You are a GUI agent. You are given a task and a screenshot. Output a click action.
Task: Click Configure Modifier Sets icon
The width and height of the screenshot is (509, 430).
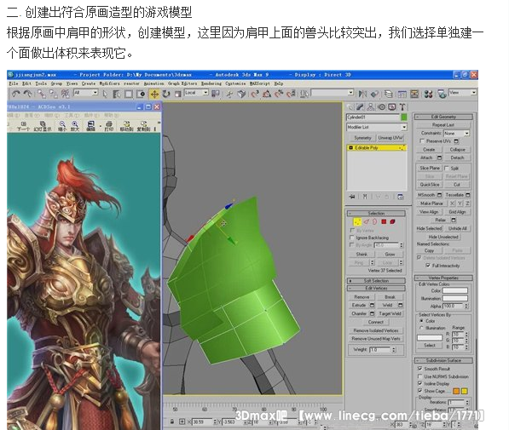tap(400, 197)
